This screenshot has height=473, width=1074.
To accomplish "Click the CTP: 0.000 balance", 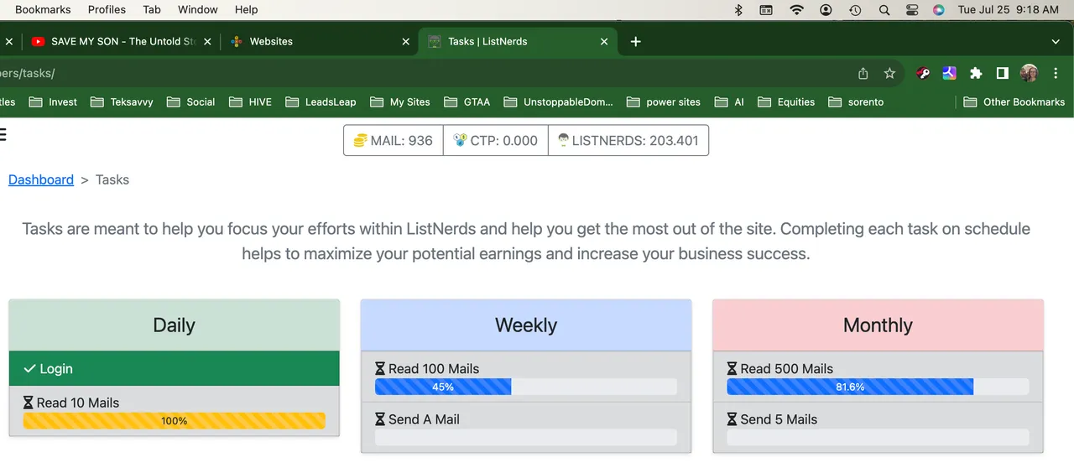I will coord(495,140).
